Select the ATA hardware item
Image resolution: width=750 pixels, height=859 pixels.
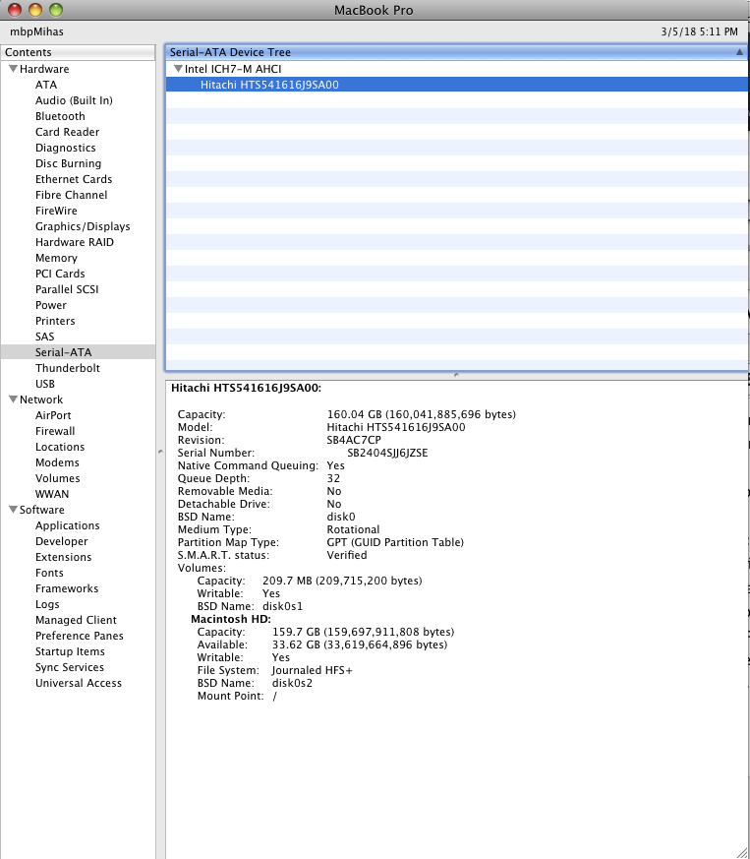pos(46,85)
